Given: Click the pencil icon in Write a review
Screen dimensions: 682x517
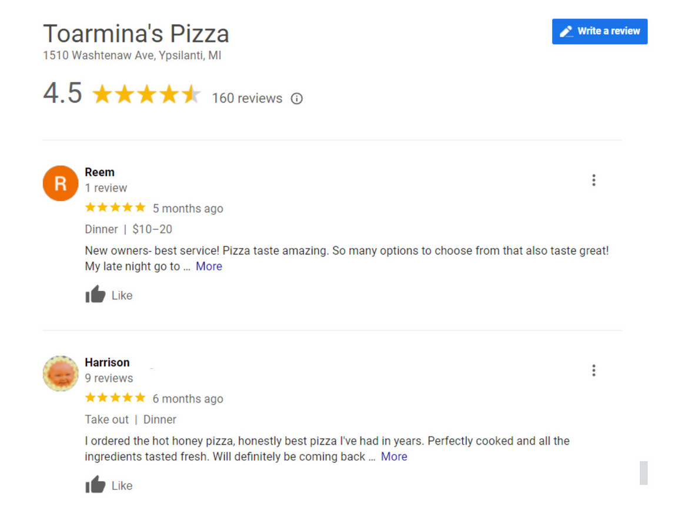Looking at the screenshot, I should (x=566, y=31).
